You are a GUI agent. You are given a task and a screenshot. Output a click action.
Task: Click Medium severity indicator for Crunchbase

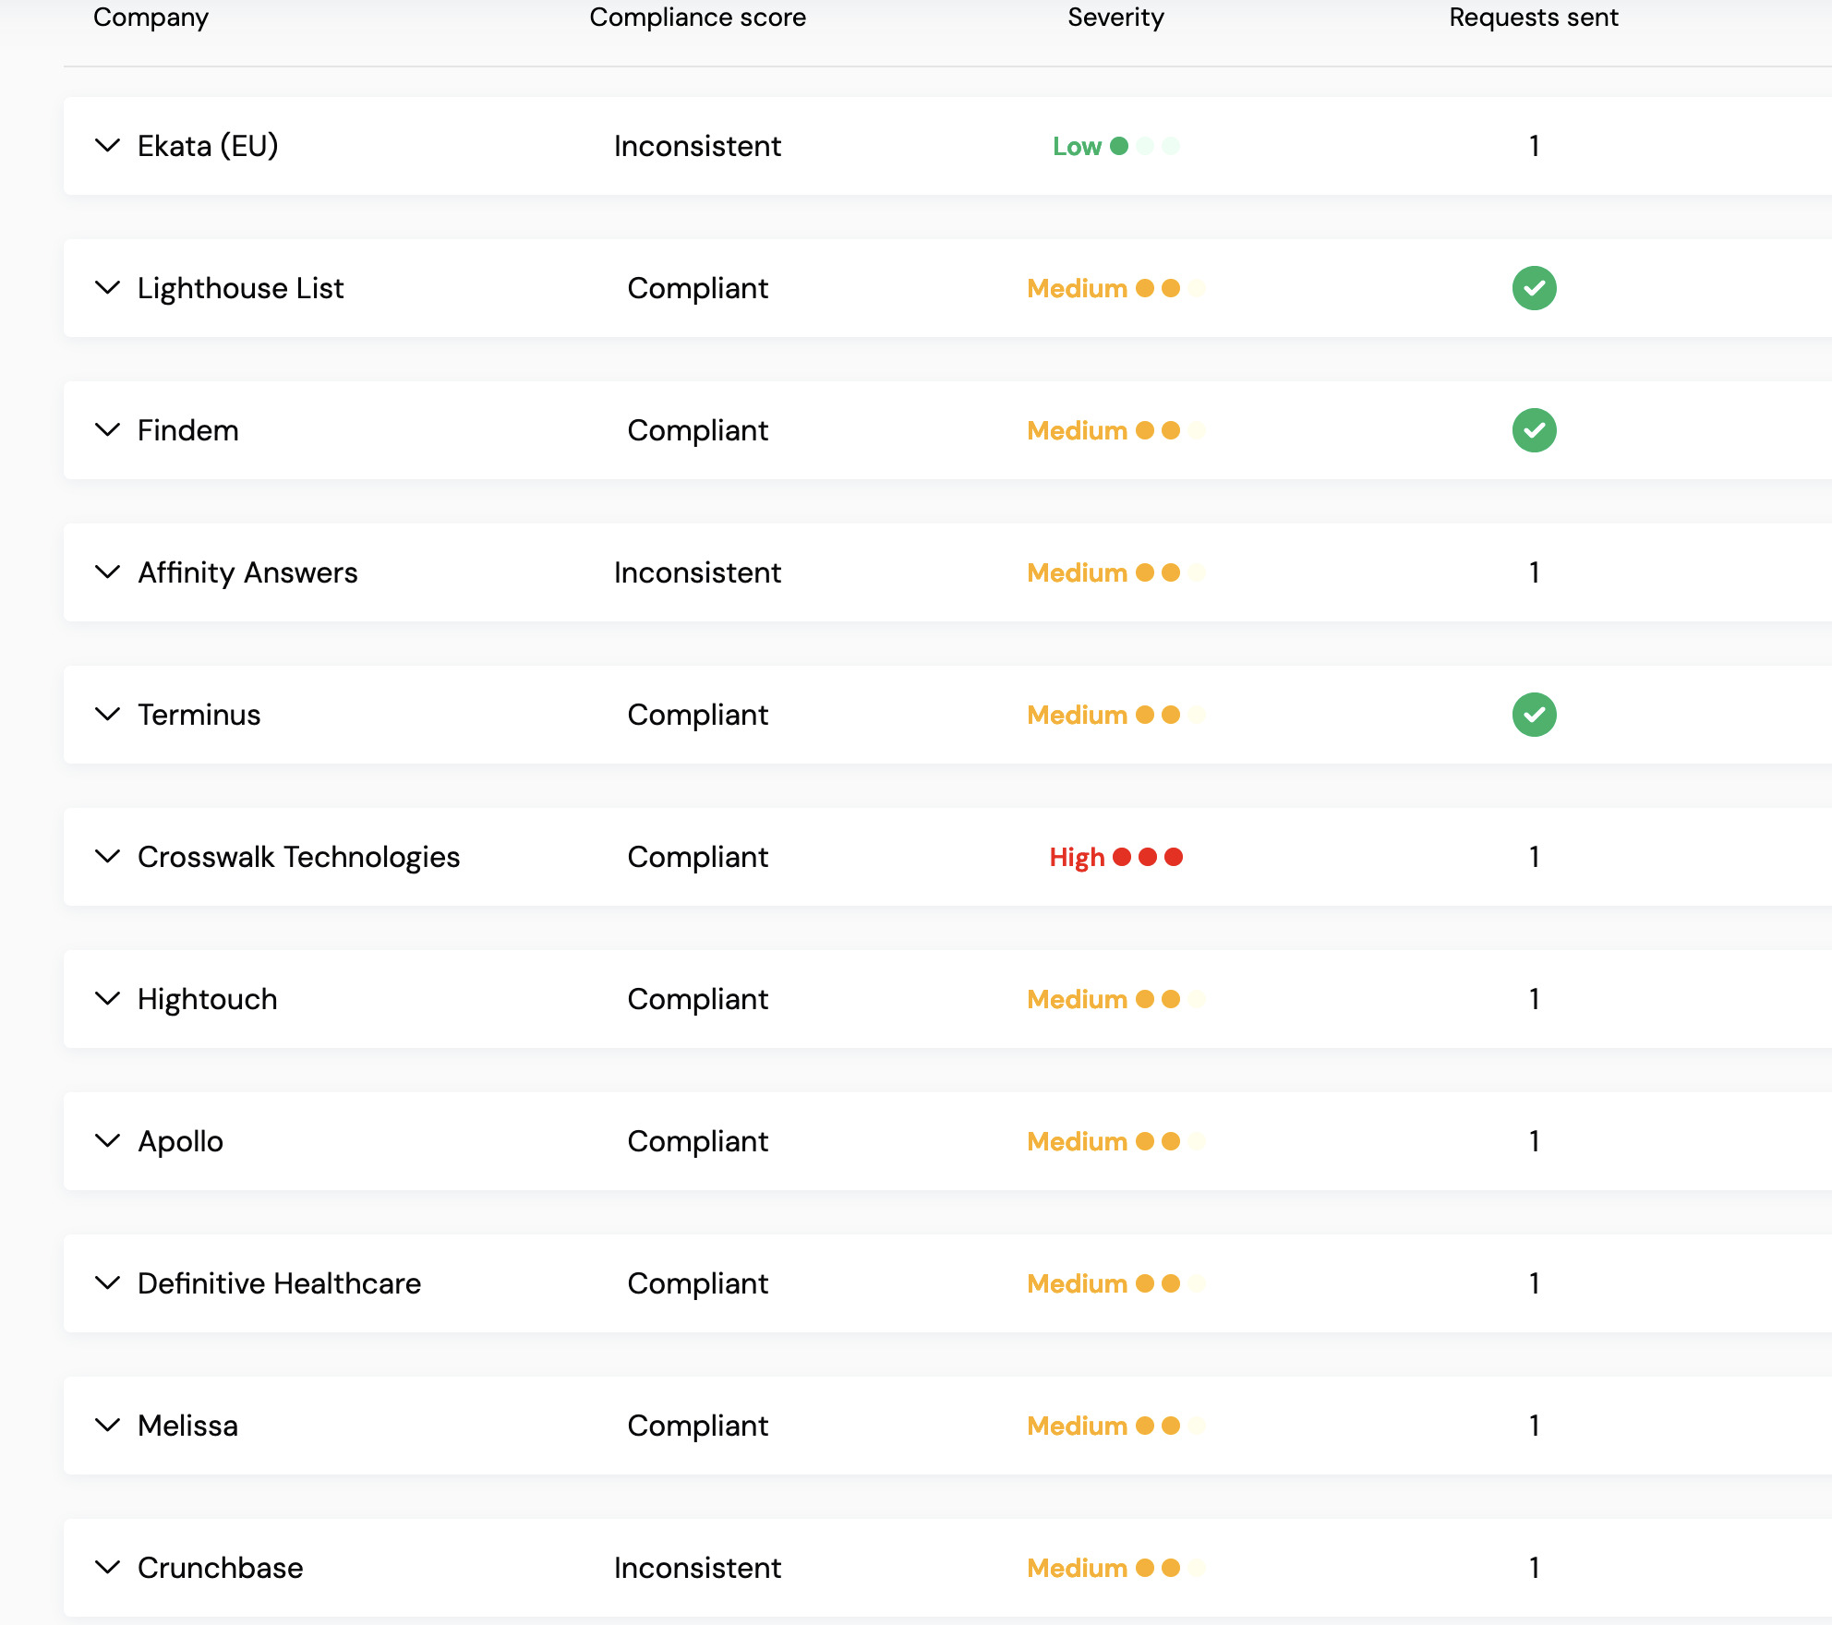click(x=1116, y=1568)
